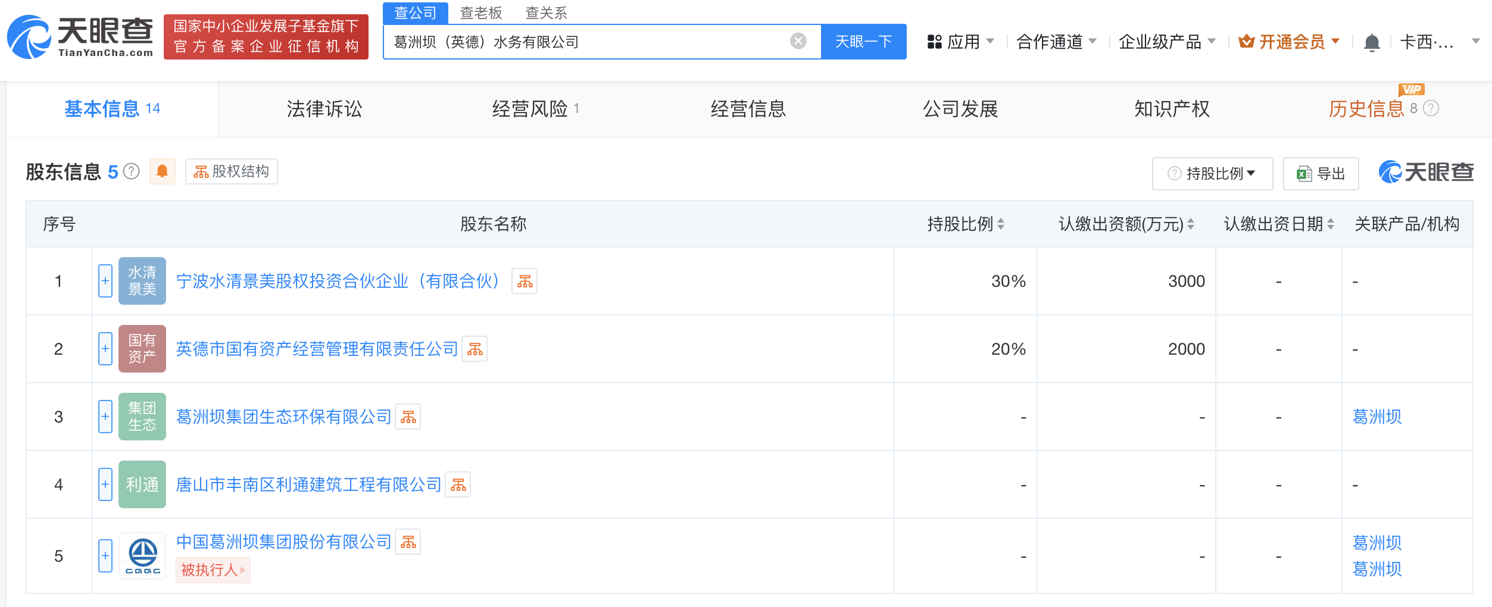1492x607 pixels.
Task: Open the 企业级产品 dropdown
Action: tap(1167, 42)
